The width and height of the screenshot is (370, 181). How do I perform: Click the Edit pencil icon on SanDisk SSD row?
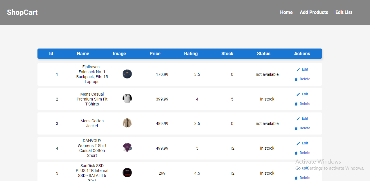tap(297, 168)
